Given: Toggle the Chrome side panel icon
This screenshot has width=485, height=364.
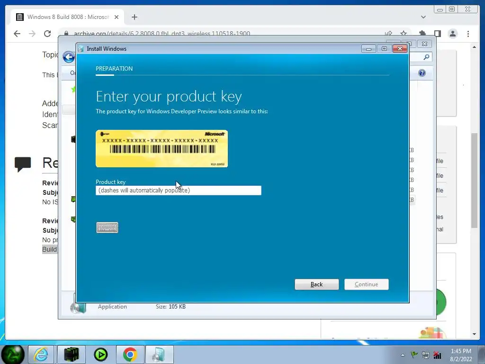Looking at the screenshot, I should 437,34.
